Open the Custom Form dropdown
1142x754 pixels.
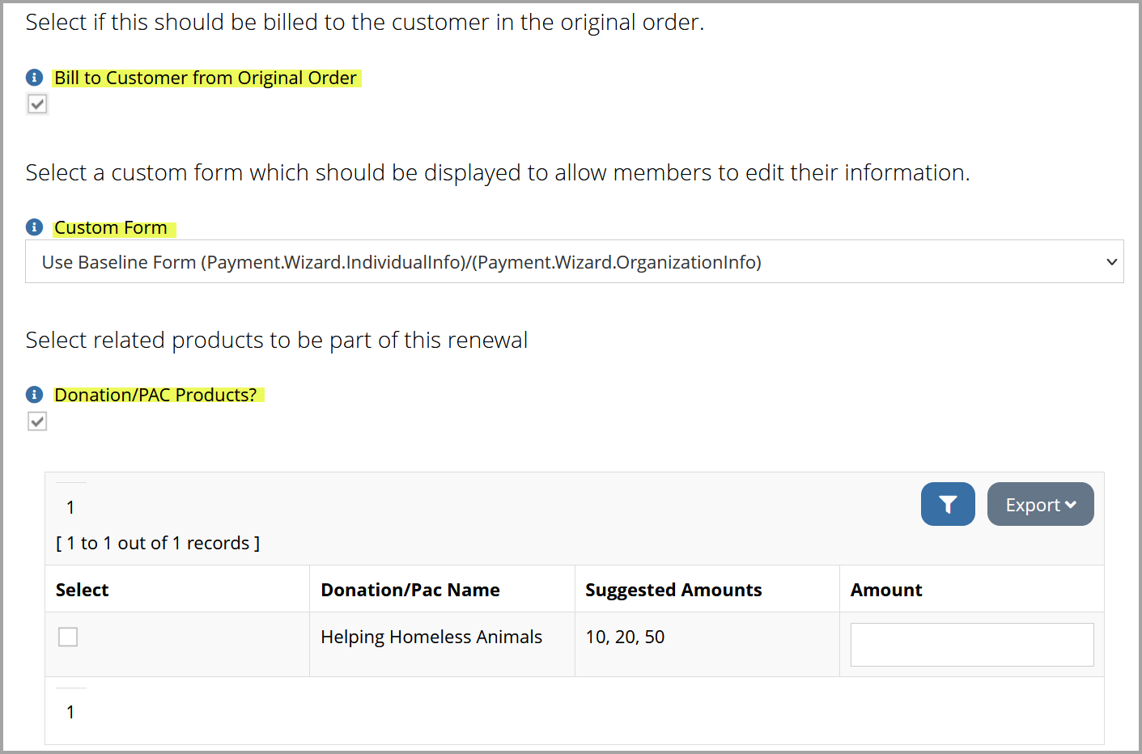click(x=575, y=261)
